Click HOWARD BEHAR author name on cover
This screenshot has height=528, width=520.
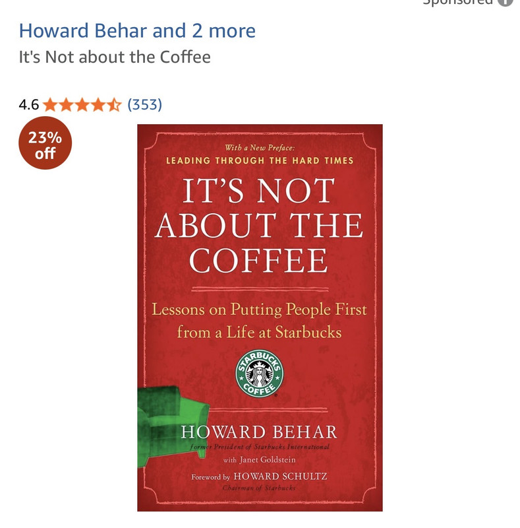click(259, 432)
